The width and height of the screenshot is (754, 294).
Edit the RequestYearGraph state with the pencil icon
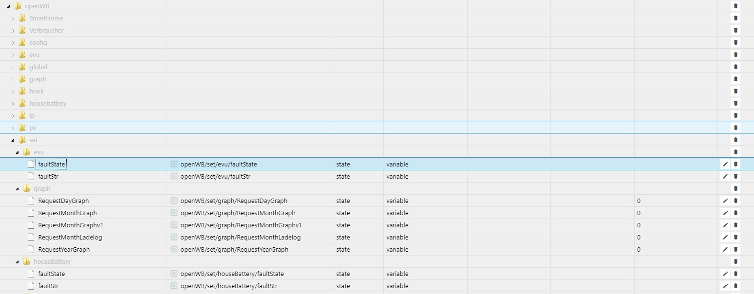tap(725, 250)
